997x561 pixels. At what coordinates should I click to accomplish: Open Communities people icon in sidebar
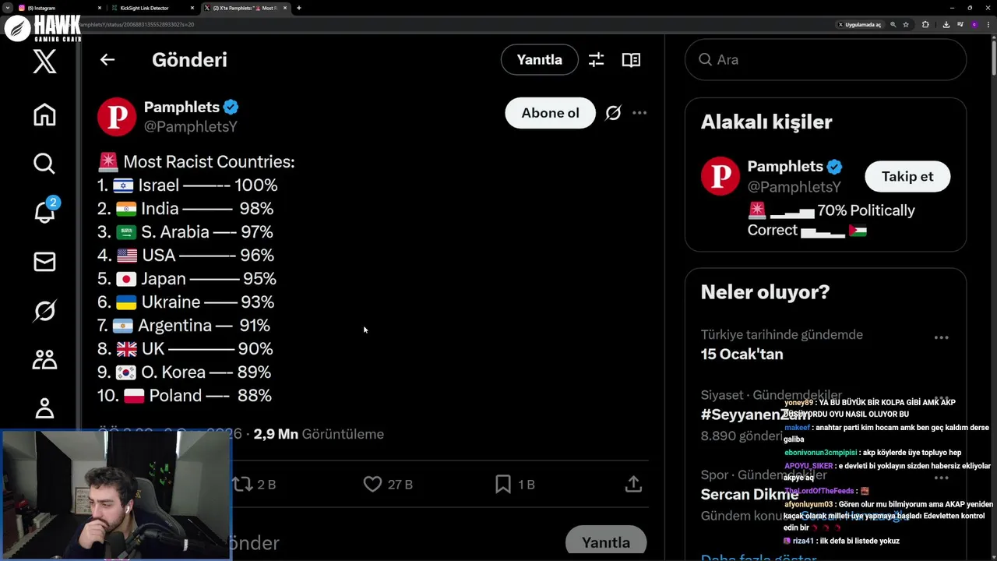[44, 359]
